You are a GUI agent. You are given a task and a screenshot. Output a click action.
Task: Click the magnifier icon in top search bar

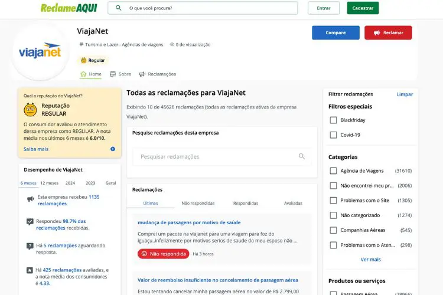click(119, 8)
